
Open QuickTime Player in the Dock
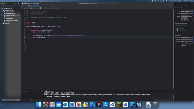pyautogui.click(x=139, y=105)
